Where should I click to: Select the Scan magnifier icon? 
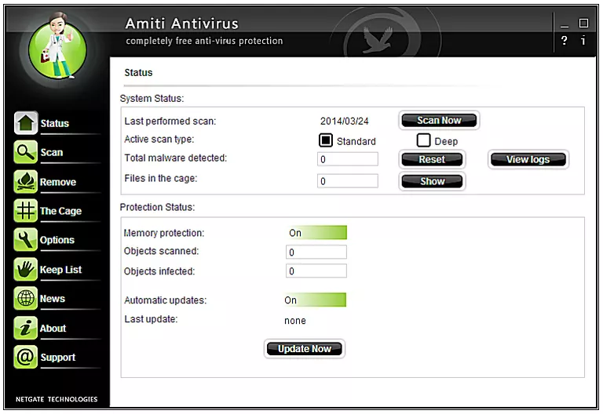(26, 152)
